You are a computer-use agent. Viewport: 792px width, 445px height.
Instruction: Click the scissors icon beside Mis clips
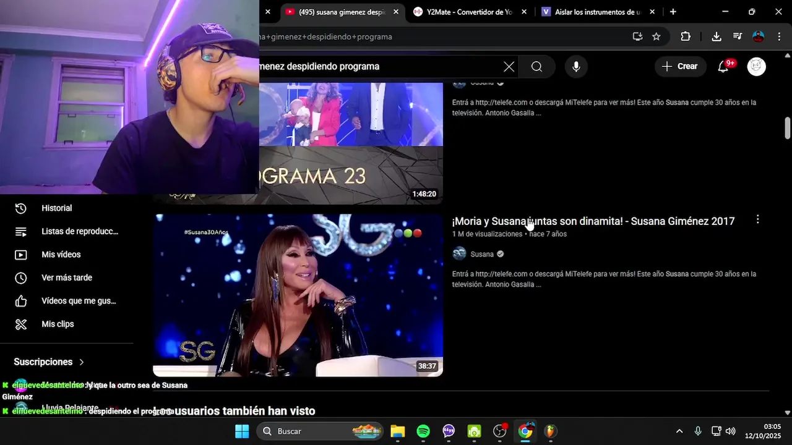click(21, 324)
